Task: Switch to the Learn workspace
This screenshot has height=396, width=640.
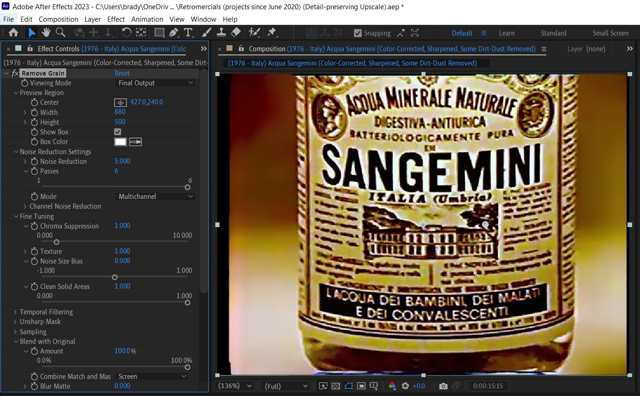Action: click(506, 33)
